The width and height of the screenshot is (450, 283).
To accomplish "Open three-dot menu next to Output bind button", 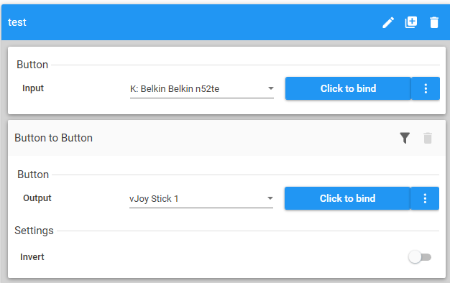I will [425, 198].
